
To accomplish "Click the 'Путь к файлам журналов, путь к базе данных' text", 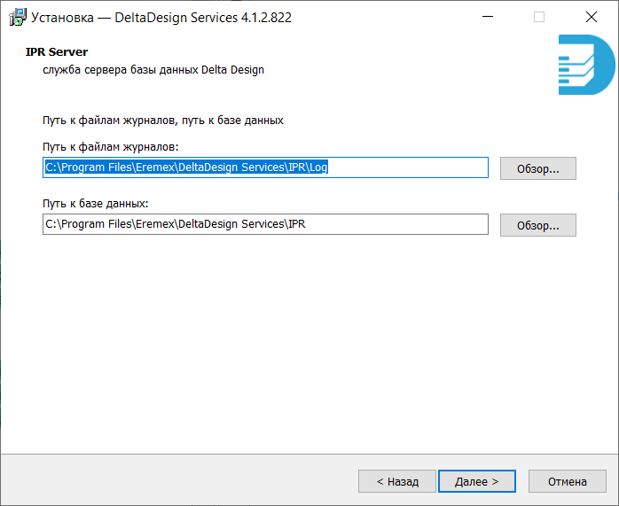I will tap(163, 121).
